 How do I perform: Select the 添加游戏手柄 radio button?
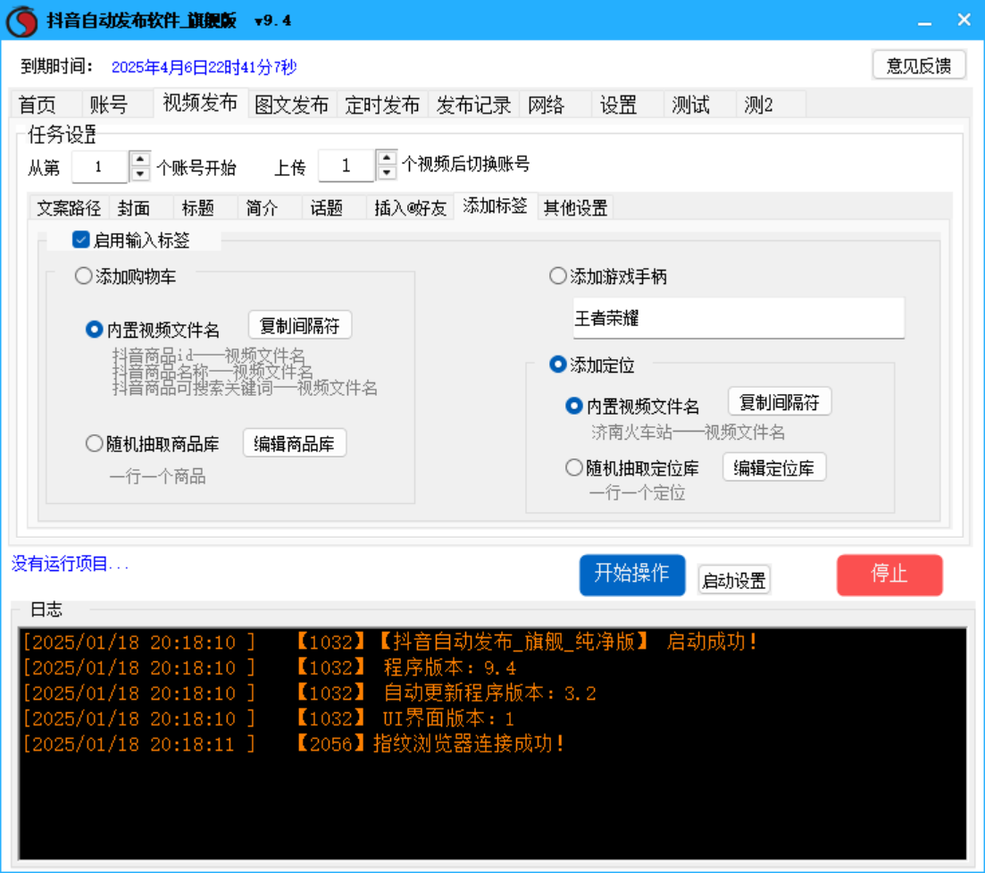click(558, 276)
